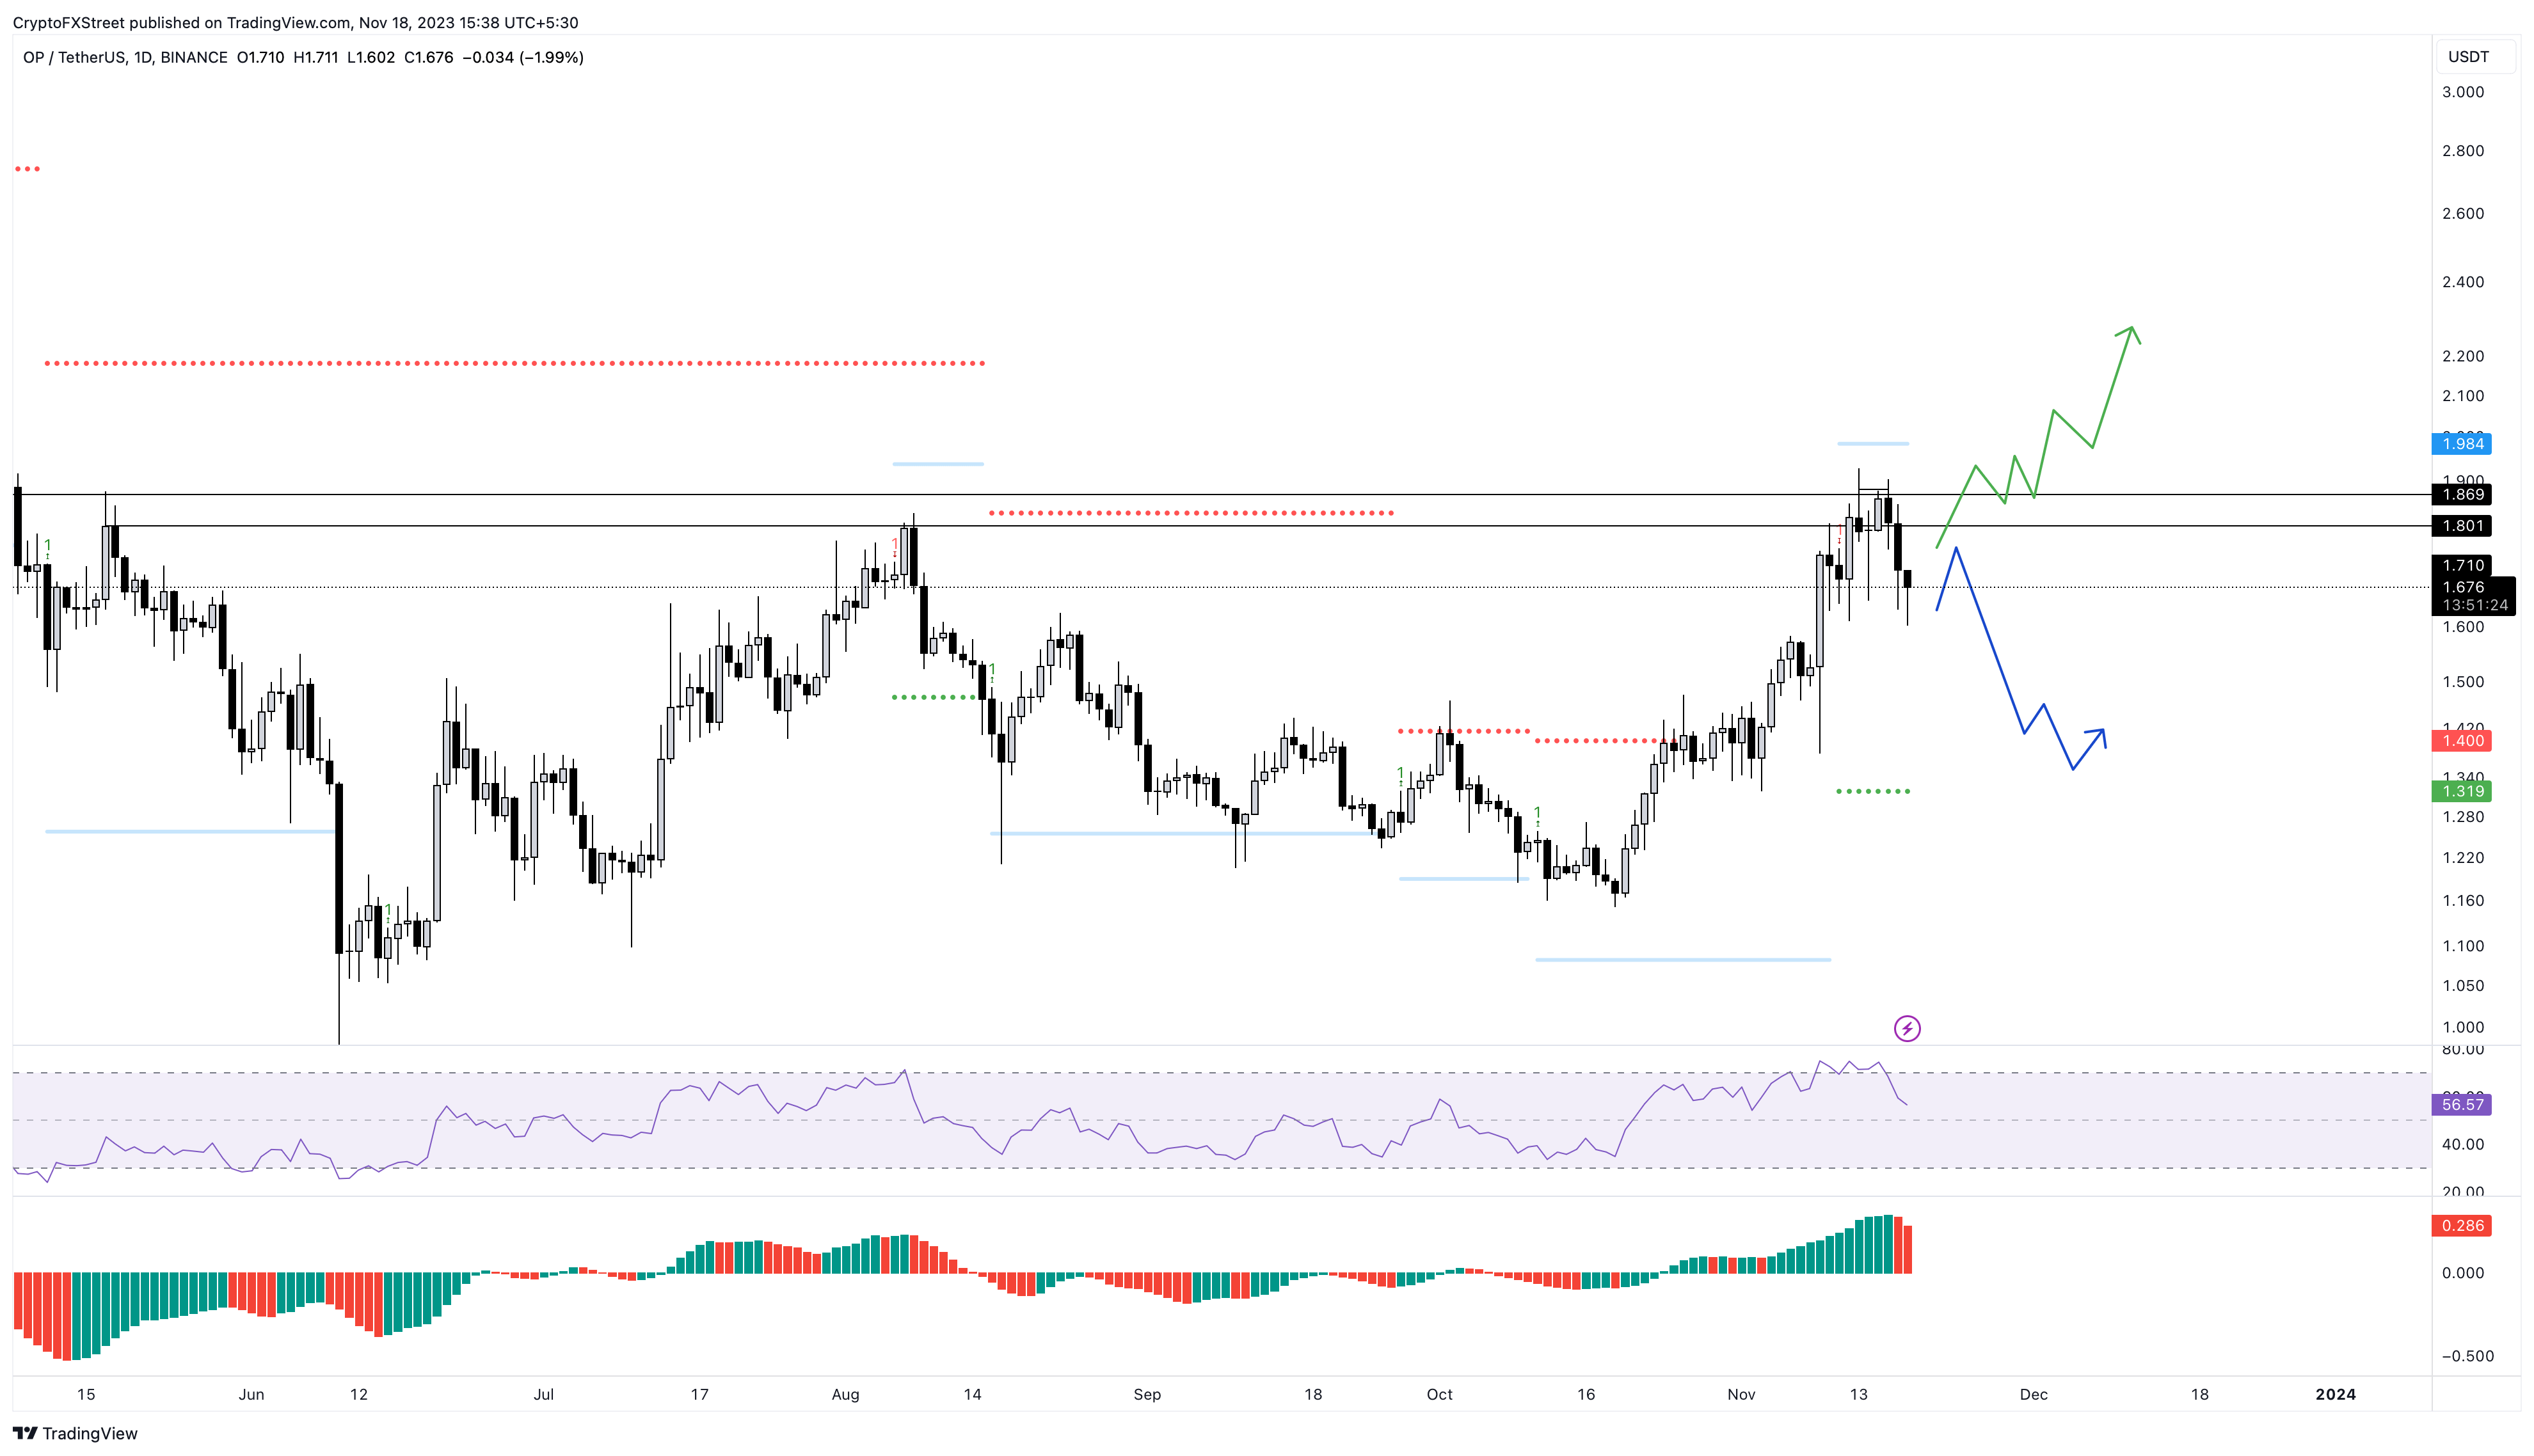Click the Dec label on time axis
The image size is (2534, 1456).
click(2033, 1394)
